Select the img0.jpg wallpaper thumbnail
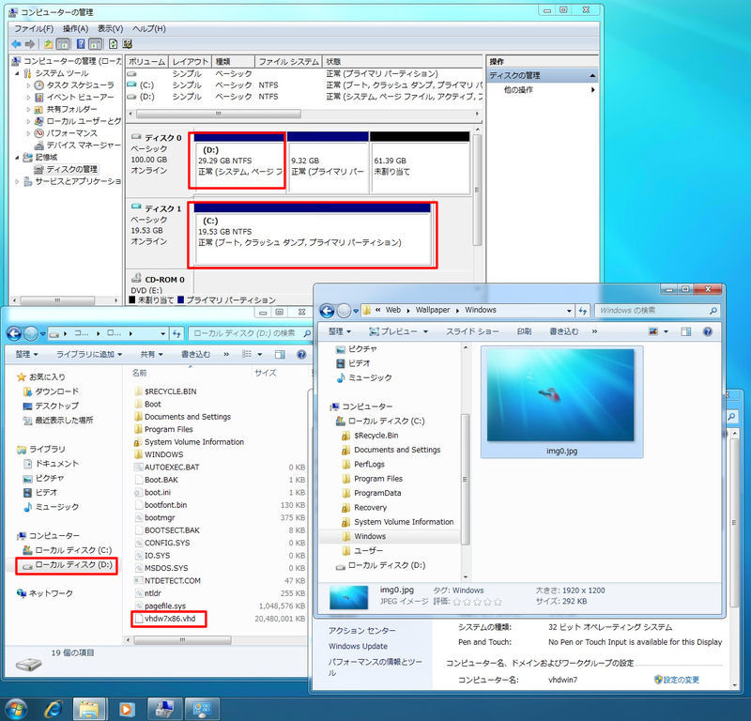The width and height of the screenshot is (751, 721). pyautogui.click(x=560, y=401)
